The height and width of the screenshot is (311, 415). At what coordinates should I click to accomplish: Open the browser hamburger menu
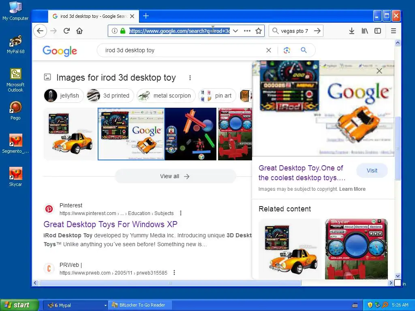pos(393,31)
